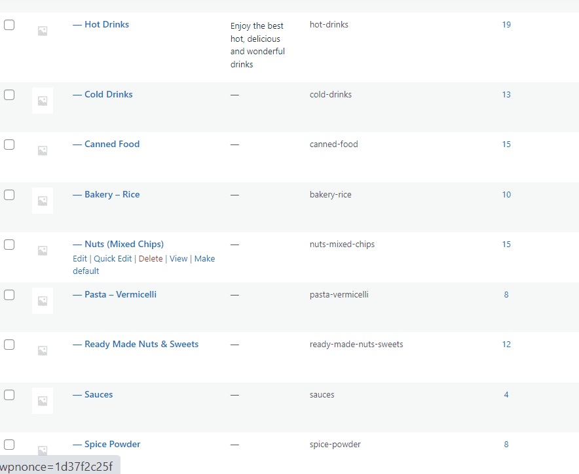Click the Ready Made Nuts & Sweets image icon

pos(43,350)
